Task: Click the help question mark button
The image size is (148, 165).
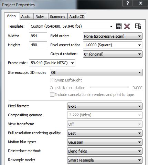Action: 128,3
